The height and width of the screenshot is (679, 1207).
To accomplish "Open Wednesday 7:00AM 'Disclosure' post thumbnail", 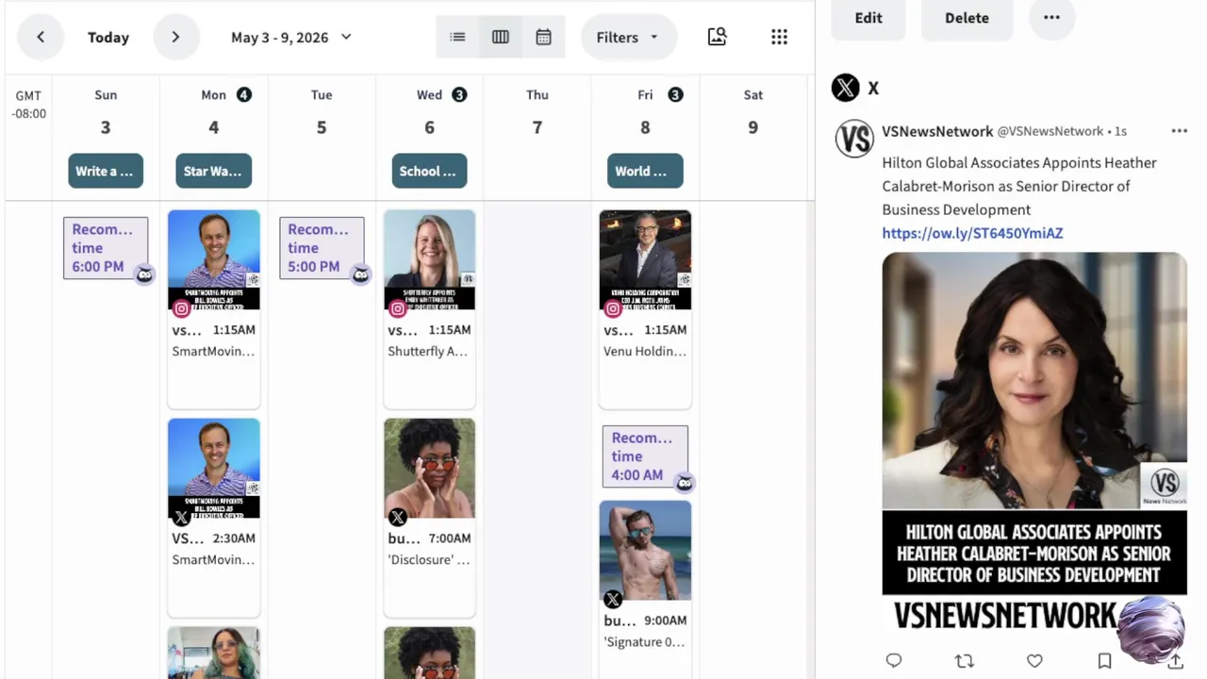I will pyautogui.click(x=429, y=469).
